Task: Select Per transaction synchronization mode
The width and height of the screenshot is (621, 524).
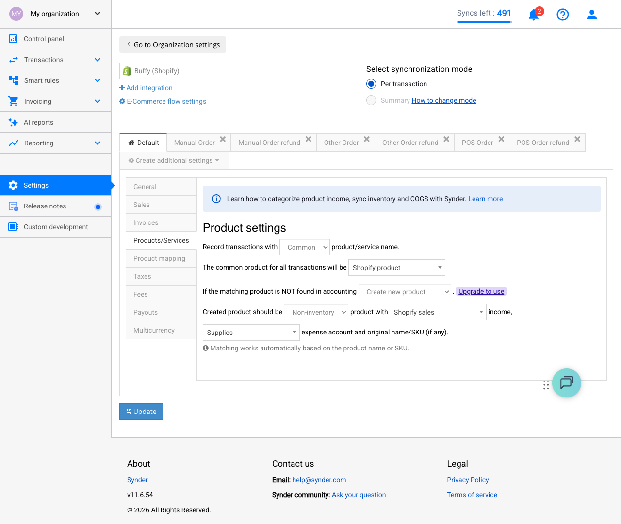Action: click(371, 84)
